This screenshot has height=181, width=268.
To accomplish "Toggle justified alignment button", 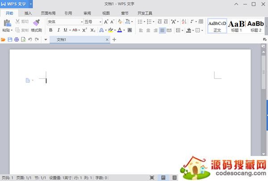I will coord(162,30).
